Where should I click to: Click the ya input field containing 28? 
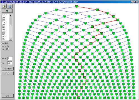click(10, 63)
